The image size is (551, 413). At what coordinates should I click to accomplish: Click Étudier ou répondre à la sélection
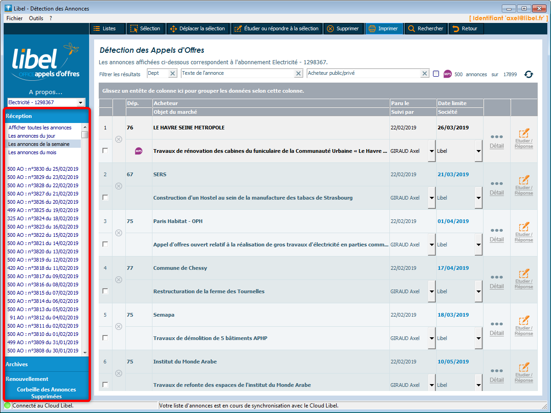click(x=276, y=28)
